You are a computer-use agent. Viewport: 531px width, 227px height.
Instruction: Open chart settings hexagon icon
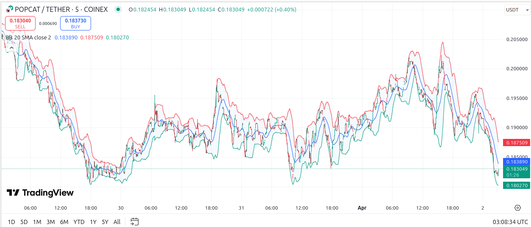(x=517, y=208)
